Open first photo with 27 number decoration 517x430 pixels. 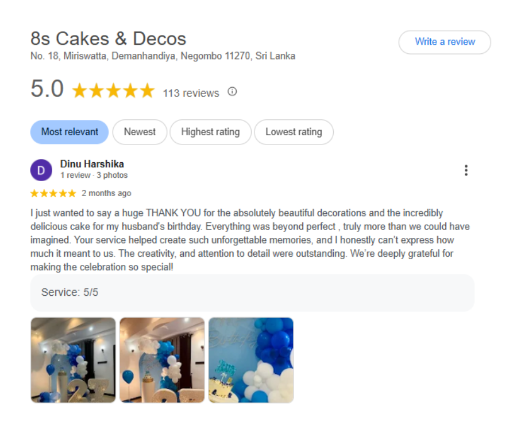click(73, 360)
